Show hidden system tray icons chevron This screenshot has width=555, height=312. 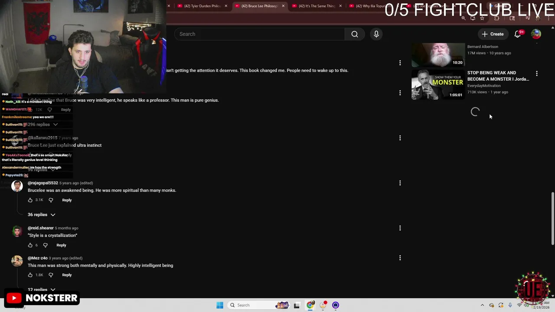pyautogui.click(x=482, y=305)
